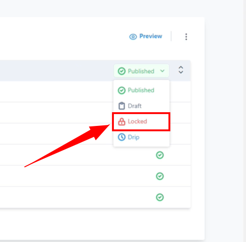
Task: Click the clipboard icon next to Draft
Action: click(122, 106)
